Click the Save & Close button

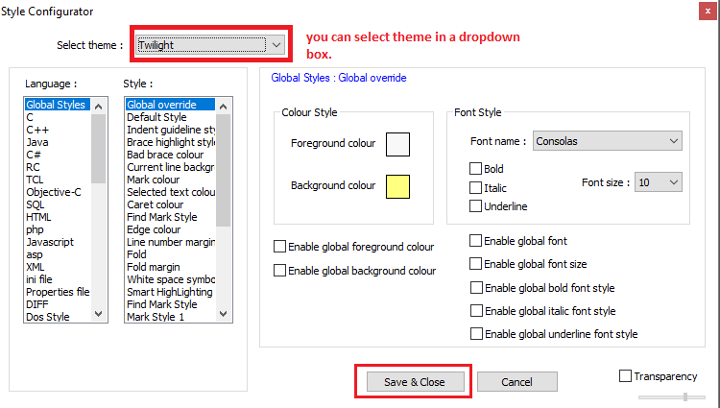[x=415, y=382]
